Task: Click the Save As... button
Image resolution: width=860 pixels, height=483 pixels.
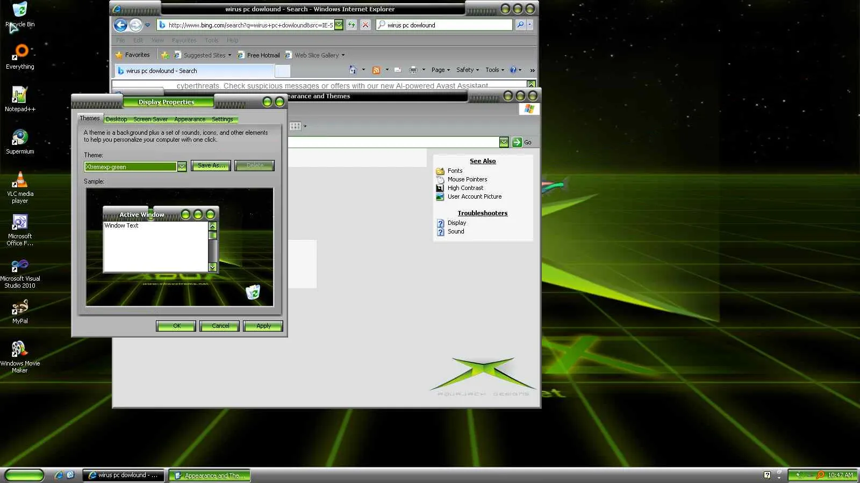Action: (x=211, y=165)
